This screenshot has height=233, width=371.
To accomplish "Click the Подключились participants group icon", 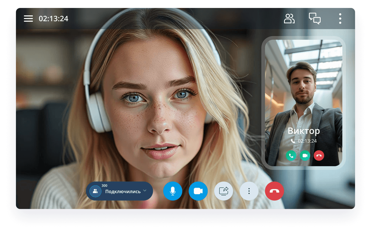I will [x=95, y=191].
